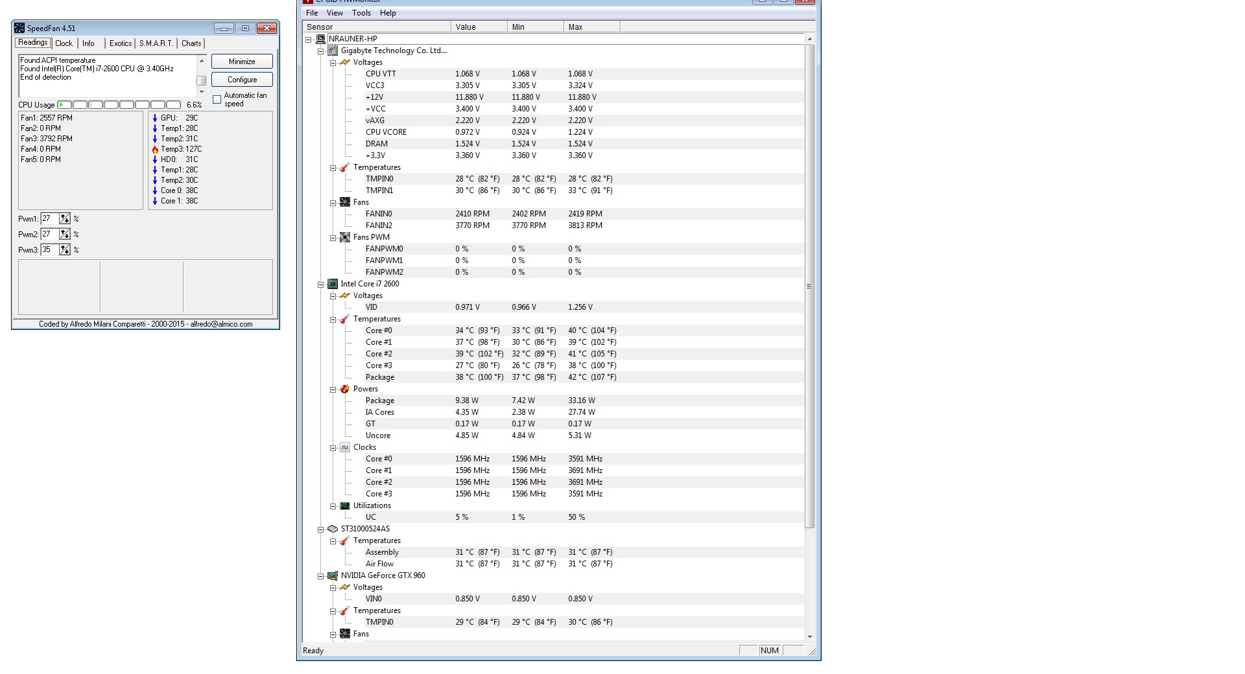Click the Minimize button in SpeedFan
Viewport: 1245px width, 674px height.
click(x=242, y=62)
